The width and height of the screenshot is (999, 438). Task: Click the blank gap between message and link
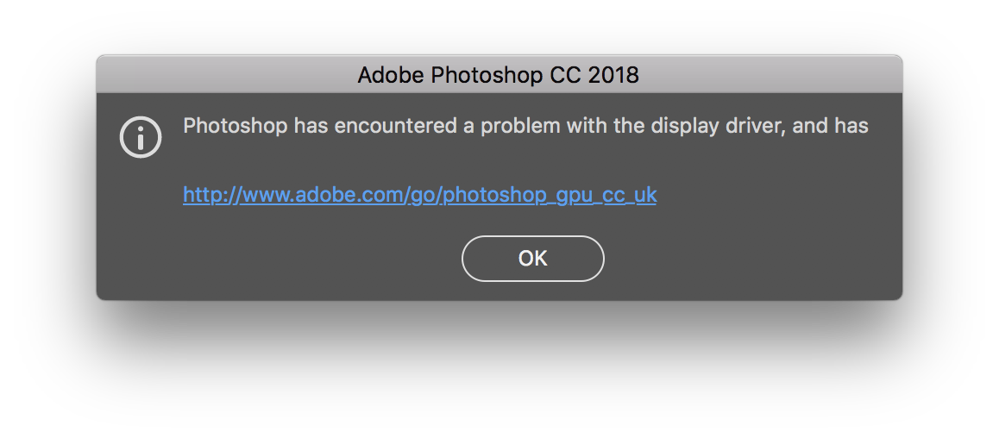tap(525, 160)
